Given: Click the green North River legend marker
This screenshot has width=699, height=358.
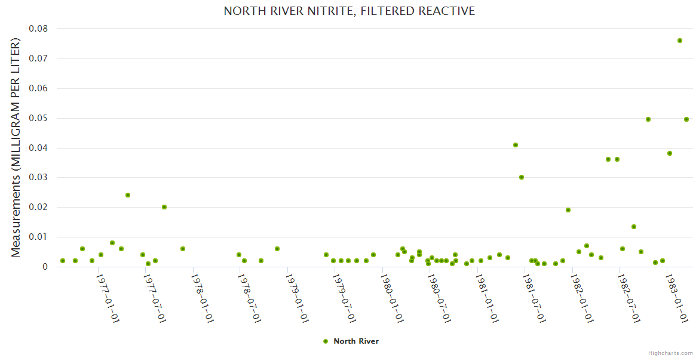Looking at the screenshot, I should coord(326,341).
